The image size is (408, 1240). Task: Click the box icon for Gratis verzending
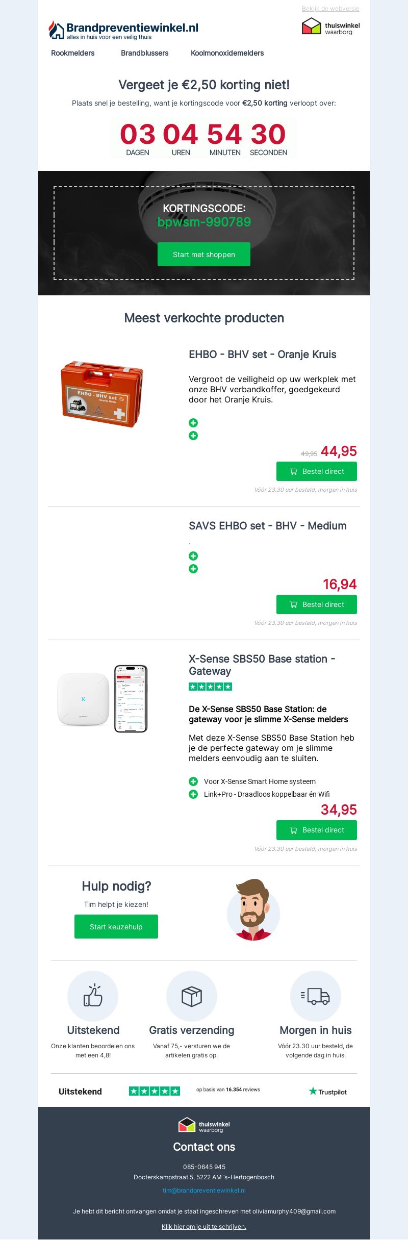tap(192, 996)
